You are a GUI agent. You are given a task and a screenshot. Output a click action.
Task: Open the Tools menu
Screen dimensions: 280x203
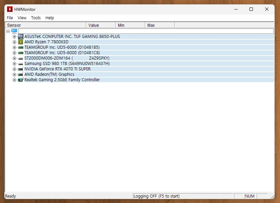click(36, 18)
